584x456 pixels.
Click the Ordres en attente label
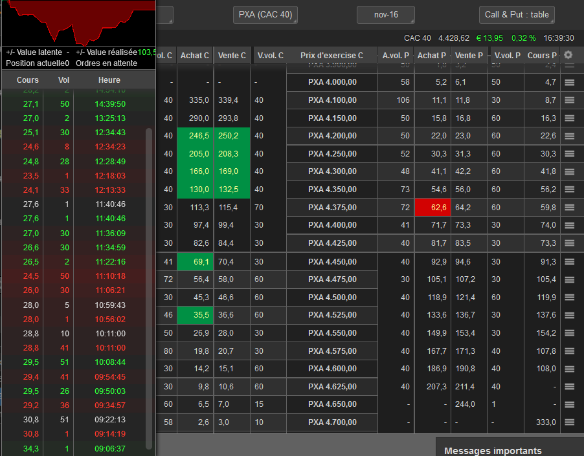[x=107, y=63]
